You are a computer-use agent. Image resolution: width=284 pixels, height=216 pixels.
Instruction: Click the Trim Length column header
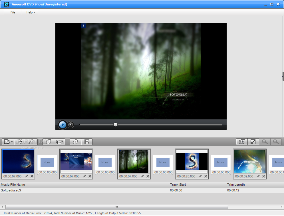[x=255, y=185]
